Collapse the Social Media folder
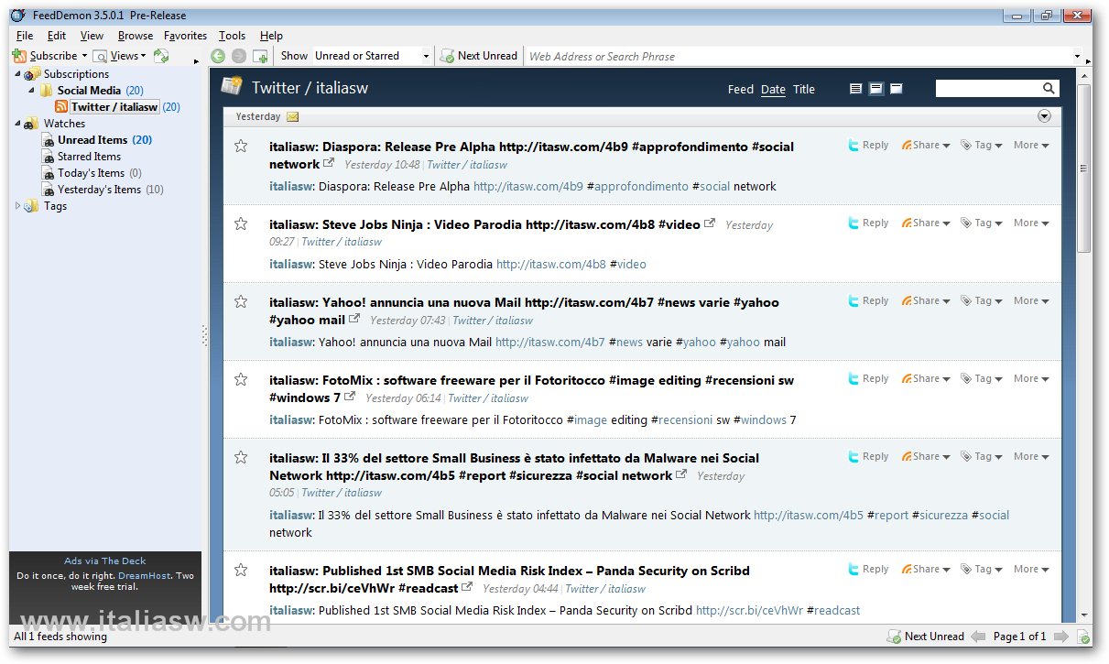Screen dimensions: 1109x664 point(31,91)
